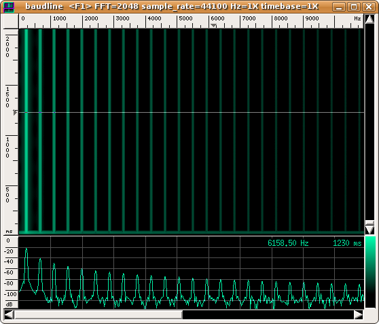Screen dimensions: 379x324
Task: Click the brightest spectrogram line near 0 Hz
Action: pyautogui.click(x=26, y=130)
